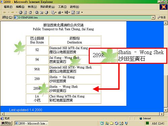Click the Refresh page toolbar icon
The height and width of the screenshot is (126, 168).
click(26, 12)
